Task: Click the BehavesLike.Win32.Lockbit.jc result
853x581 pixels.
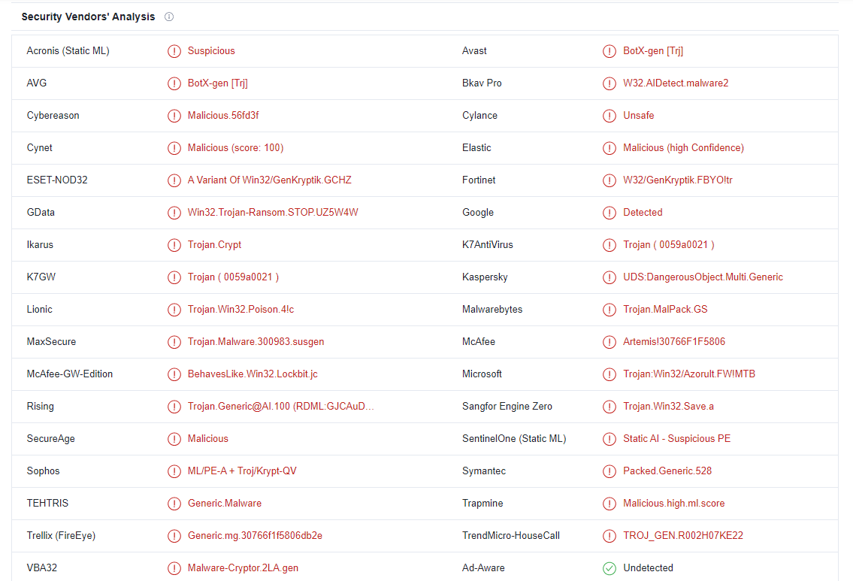Action: [253, 374]
